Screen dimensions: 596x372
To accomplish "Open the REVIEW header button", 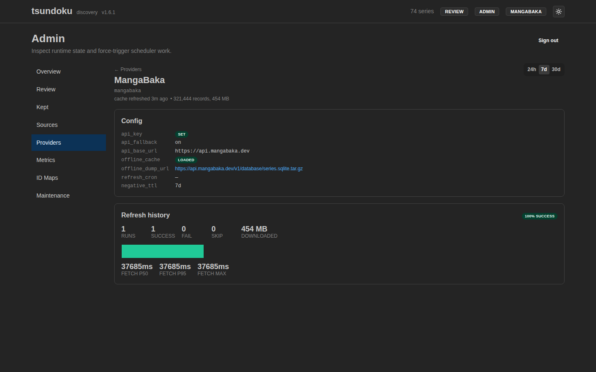I will [454, 12].
